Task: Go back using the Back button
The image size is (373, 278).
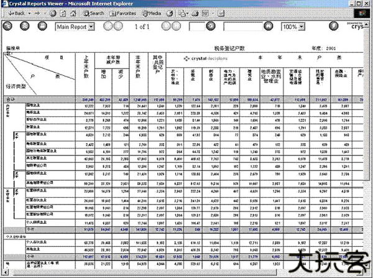Action: point(16,13)
